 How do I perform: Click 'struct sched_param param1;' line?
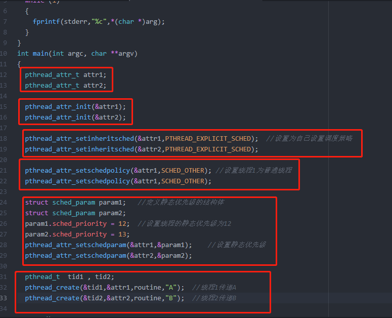(x=75, y=203)
